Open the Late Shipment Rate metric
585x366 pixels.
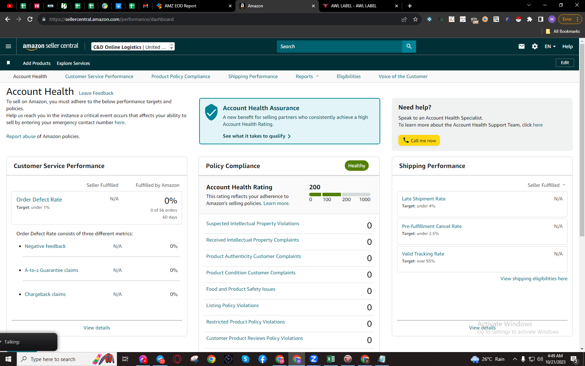coord(424,199)
